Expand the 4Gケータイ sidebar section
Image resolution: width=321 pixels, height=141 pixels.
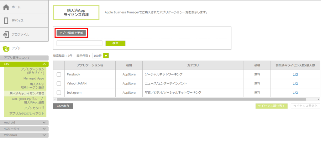point(44,129)
